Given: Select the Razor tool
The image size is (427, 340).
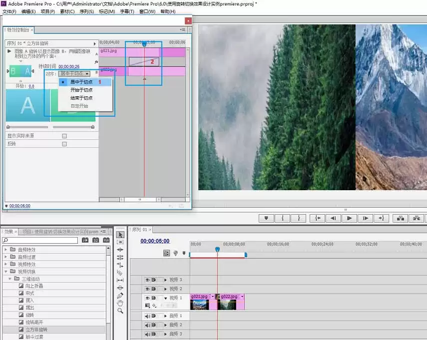Looking at the screenshot, I should pyautogui.click(x=120, y=273).
